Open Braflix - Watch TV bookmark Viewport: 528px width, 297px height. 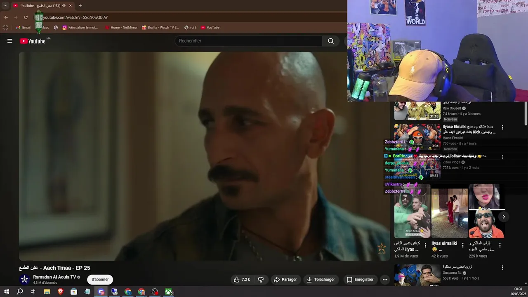point(160,28)
